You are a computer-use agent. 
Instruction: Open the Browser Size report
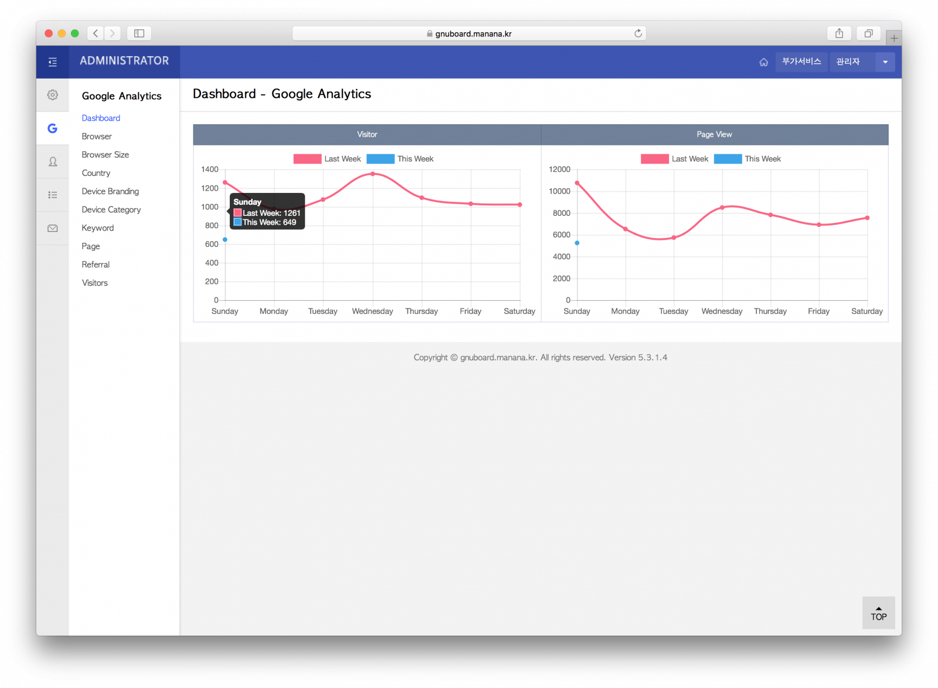pos(106,155)
